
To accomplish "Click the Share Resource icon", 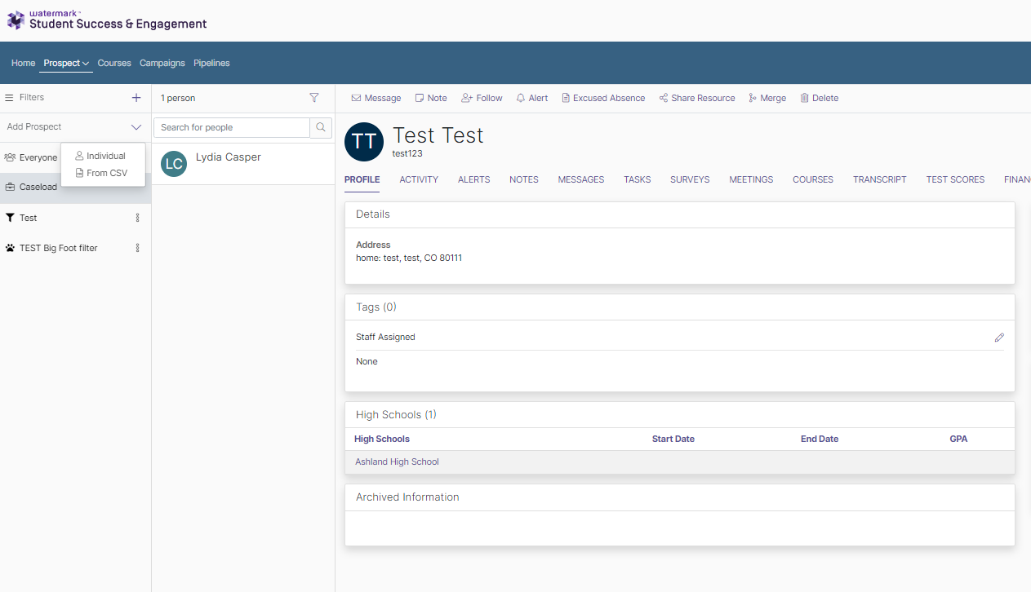I will click(x=664, y=98).
